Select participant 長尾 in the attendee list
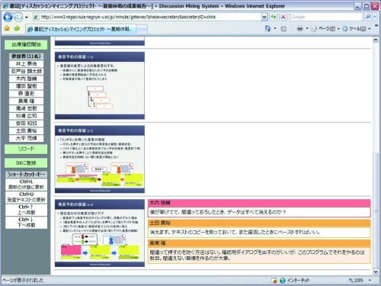 [26, 101]
